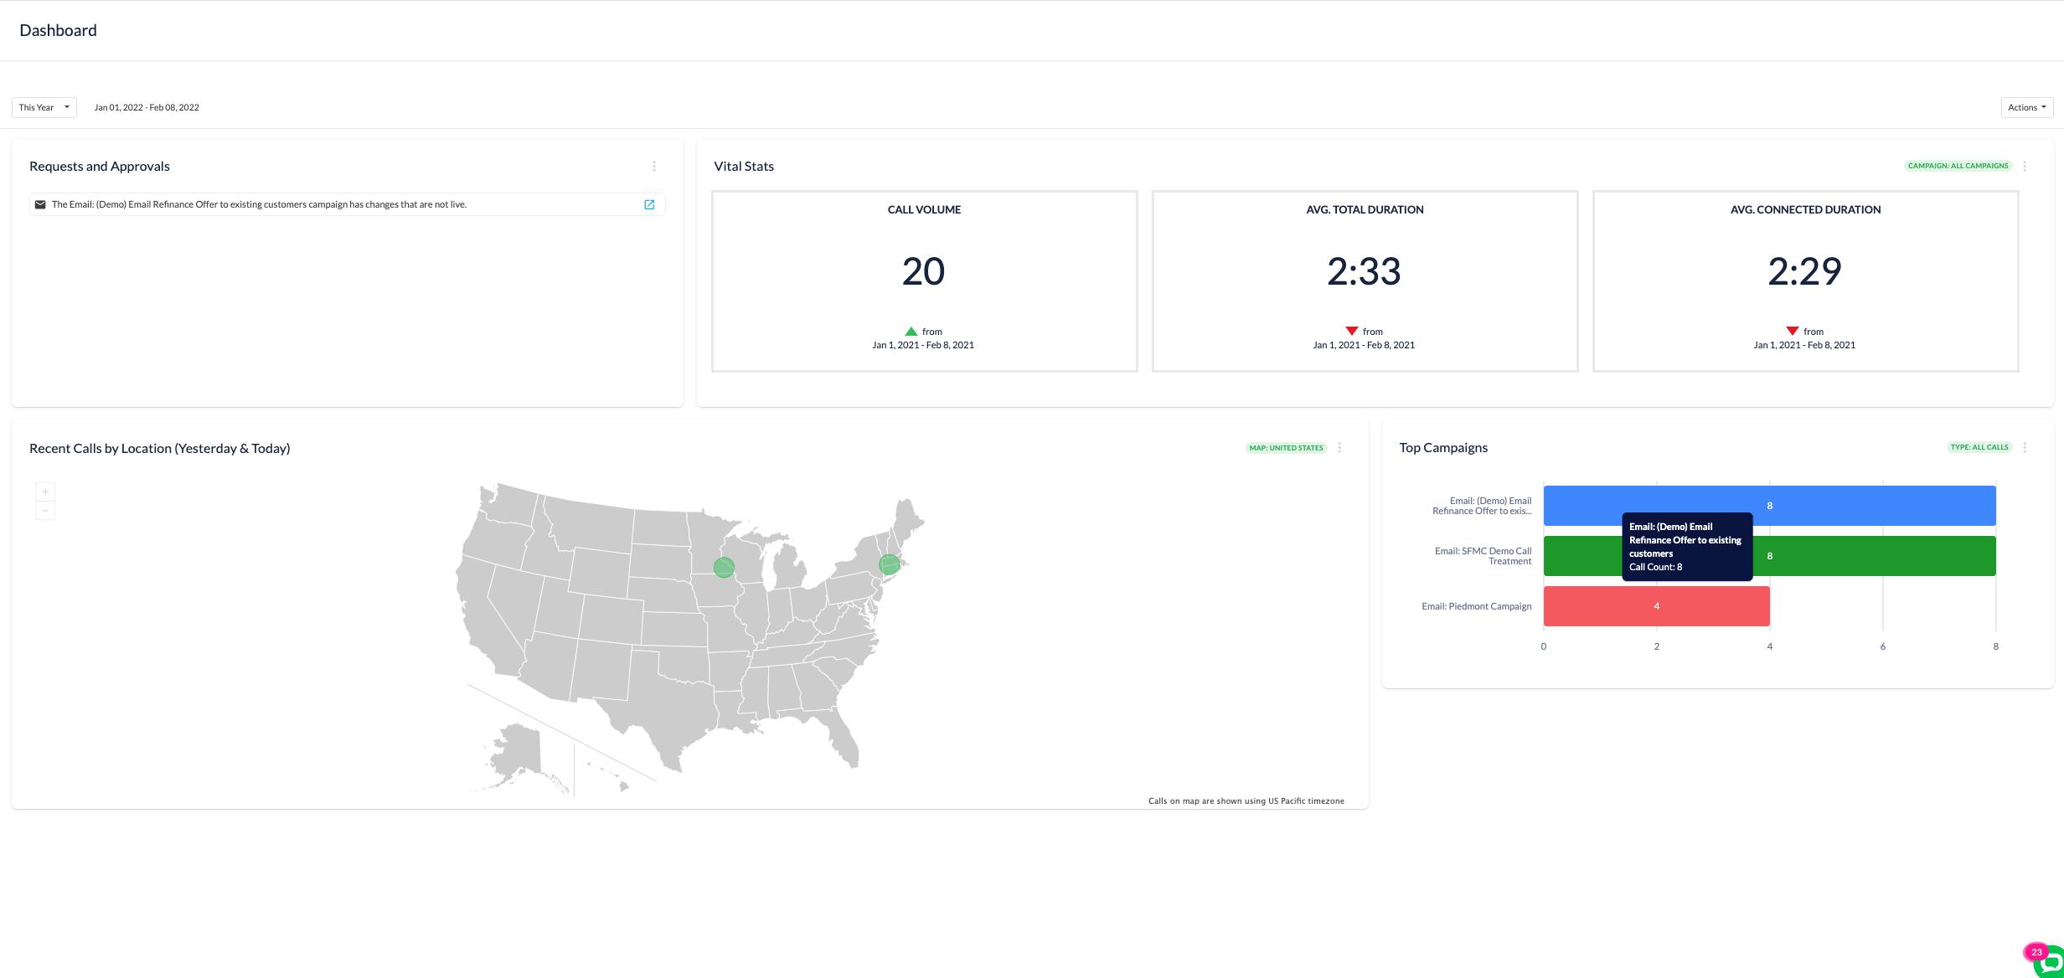Click the Call Volume stat card
Image resolution: width=2064 pixels, height=978 pixels.
(924, 281)
